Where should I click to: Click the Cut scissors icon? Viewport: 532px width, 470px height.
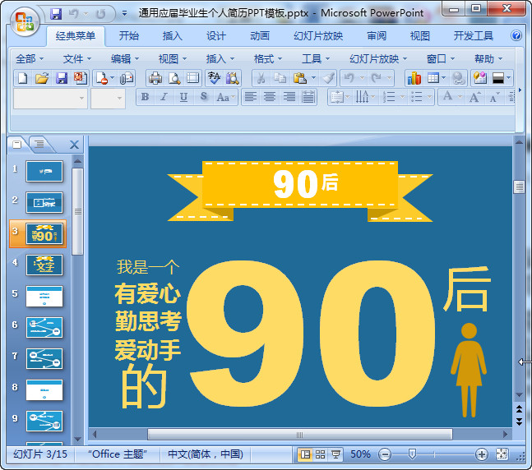point(261,78)
